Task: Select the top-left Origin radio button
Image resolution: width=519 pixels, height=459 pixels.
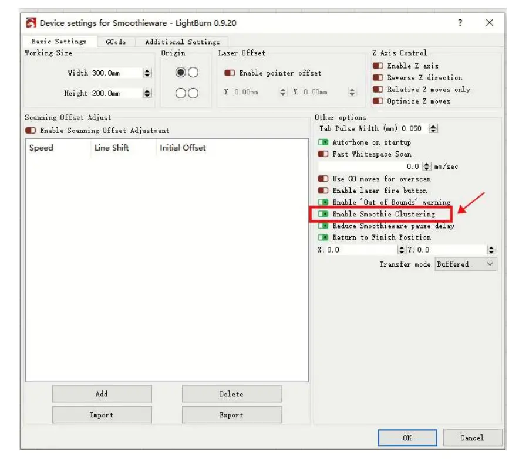Action: [182, 73]
